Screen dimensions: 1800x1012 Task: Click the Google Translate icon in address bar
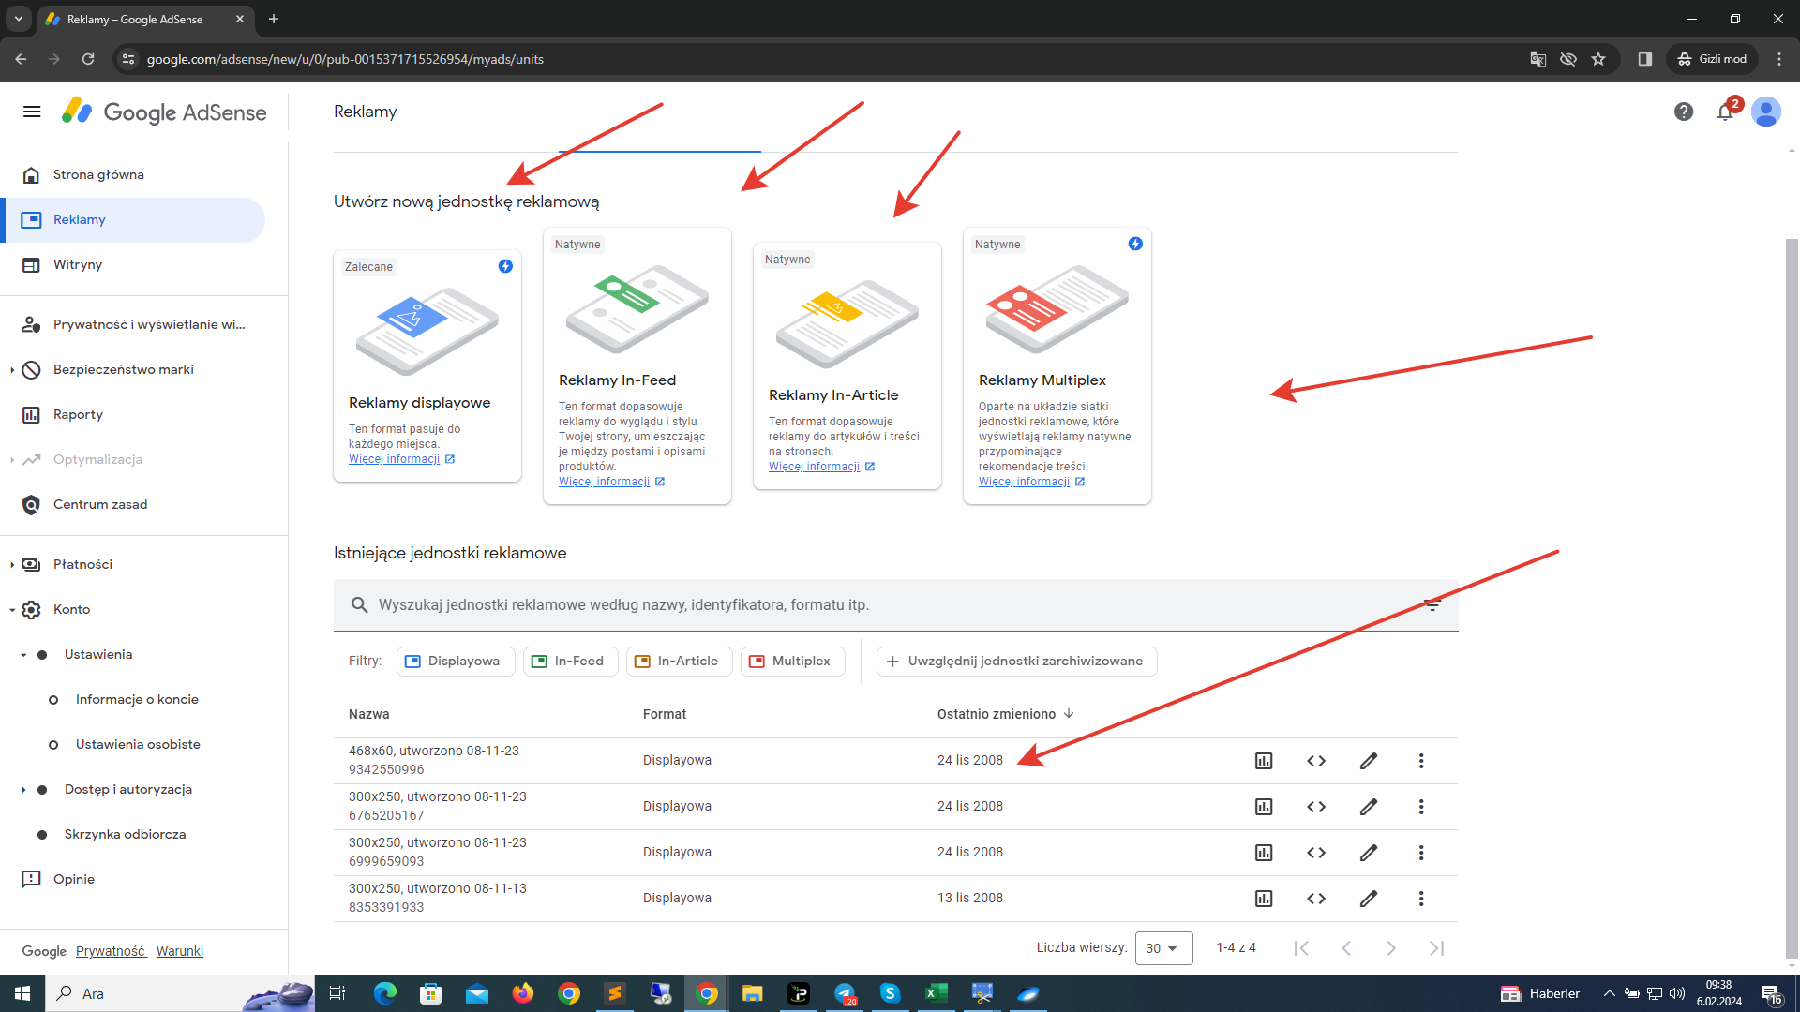point(1538,59)
